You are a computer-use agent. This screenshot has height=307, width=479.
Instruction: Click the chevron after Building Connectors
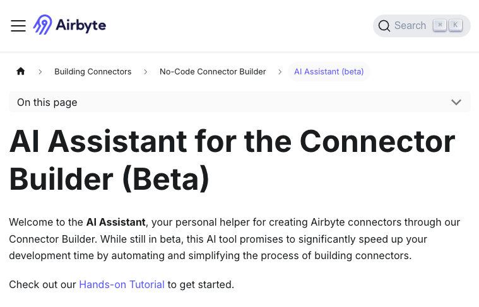pyautogui.click(x=146, y=72)
